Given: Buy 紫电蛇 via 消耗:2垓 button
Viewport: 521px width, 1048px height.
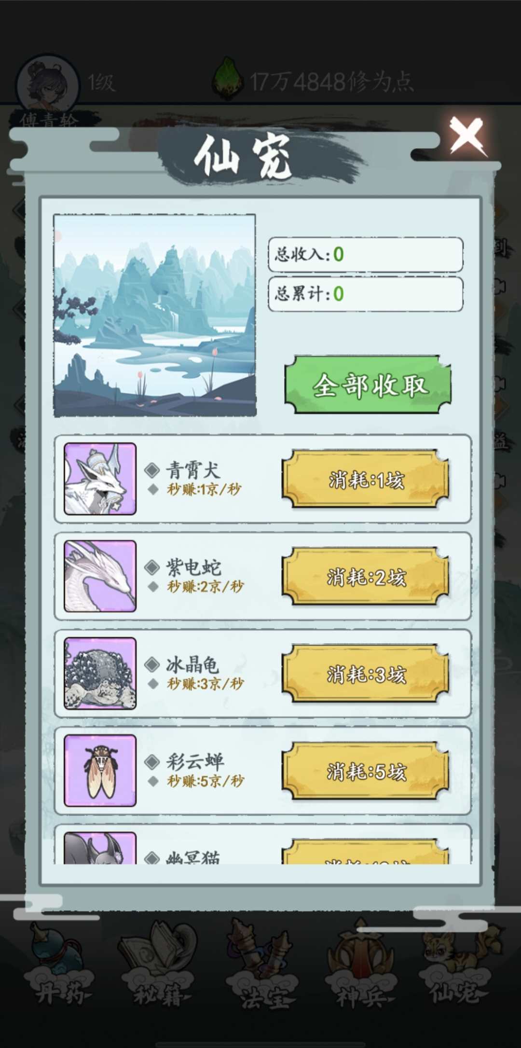Looking at the screenshot, I should click(366, 577).
